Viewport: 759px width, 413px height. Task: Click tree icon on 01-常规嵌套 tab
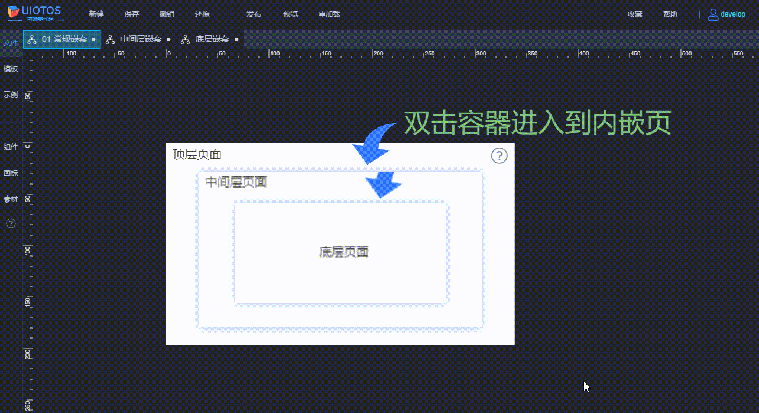point(32,40)
